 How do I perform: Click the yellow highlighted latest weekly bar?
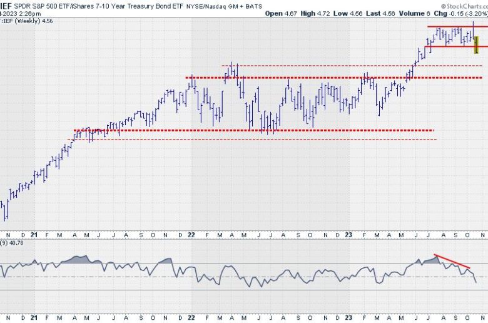(x=476, y=45)
